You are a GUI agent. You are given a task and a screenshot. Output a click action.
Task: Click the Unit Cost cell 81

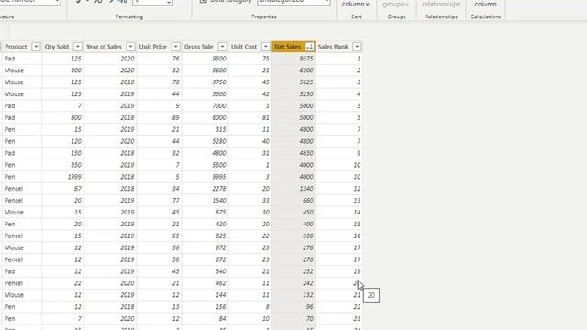point(265,118)
